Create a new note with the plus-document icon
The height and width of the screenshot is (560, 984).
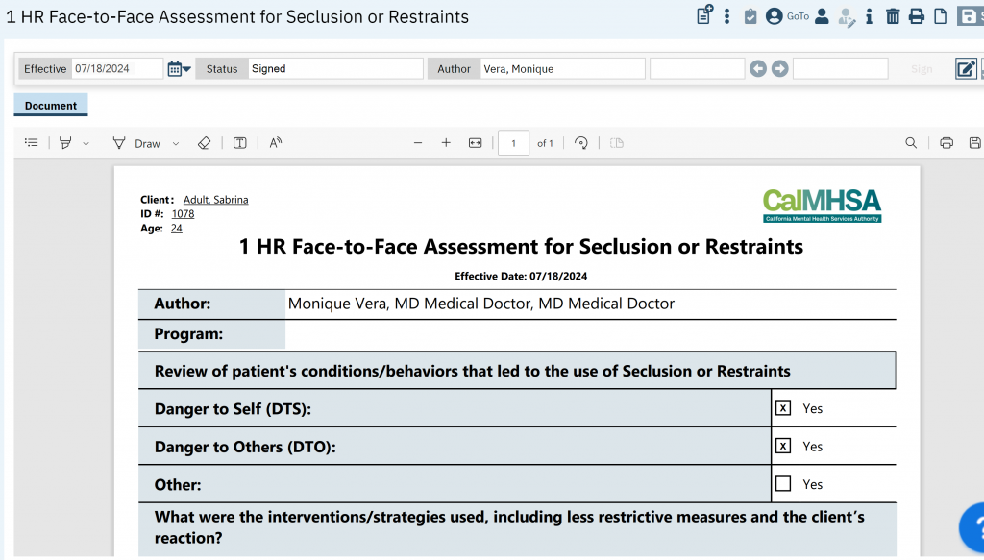point(703,16)
